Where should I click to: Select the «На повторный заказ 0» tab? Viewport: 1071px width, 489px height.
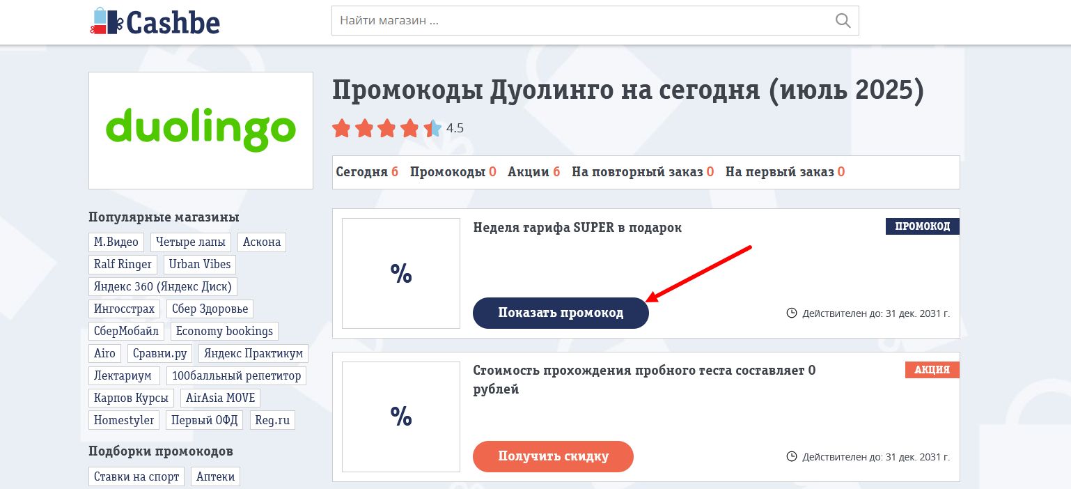[x=643, y=172]
